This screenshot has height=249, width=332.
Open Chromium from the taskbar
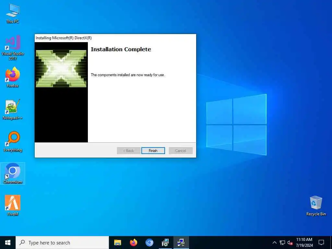[x=149, y=243]
